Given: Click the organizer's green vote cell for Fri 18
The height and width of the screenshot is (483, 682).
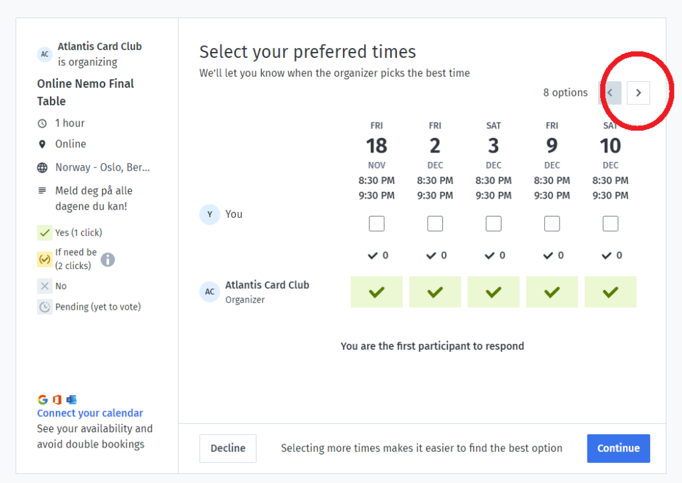Looking at the screenshot, I should click(x=376, y=292).
